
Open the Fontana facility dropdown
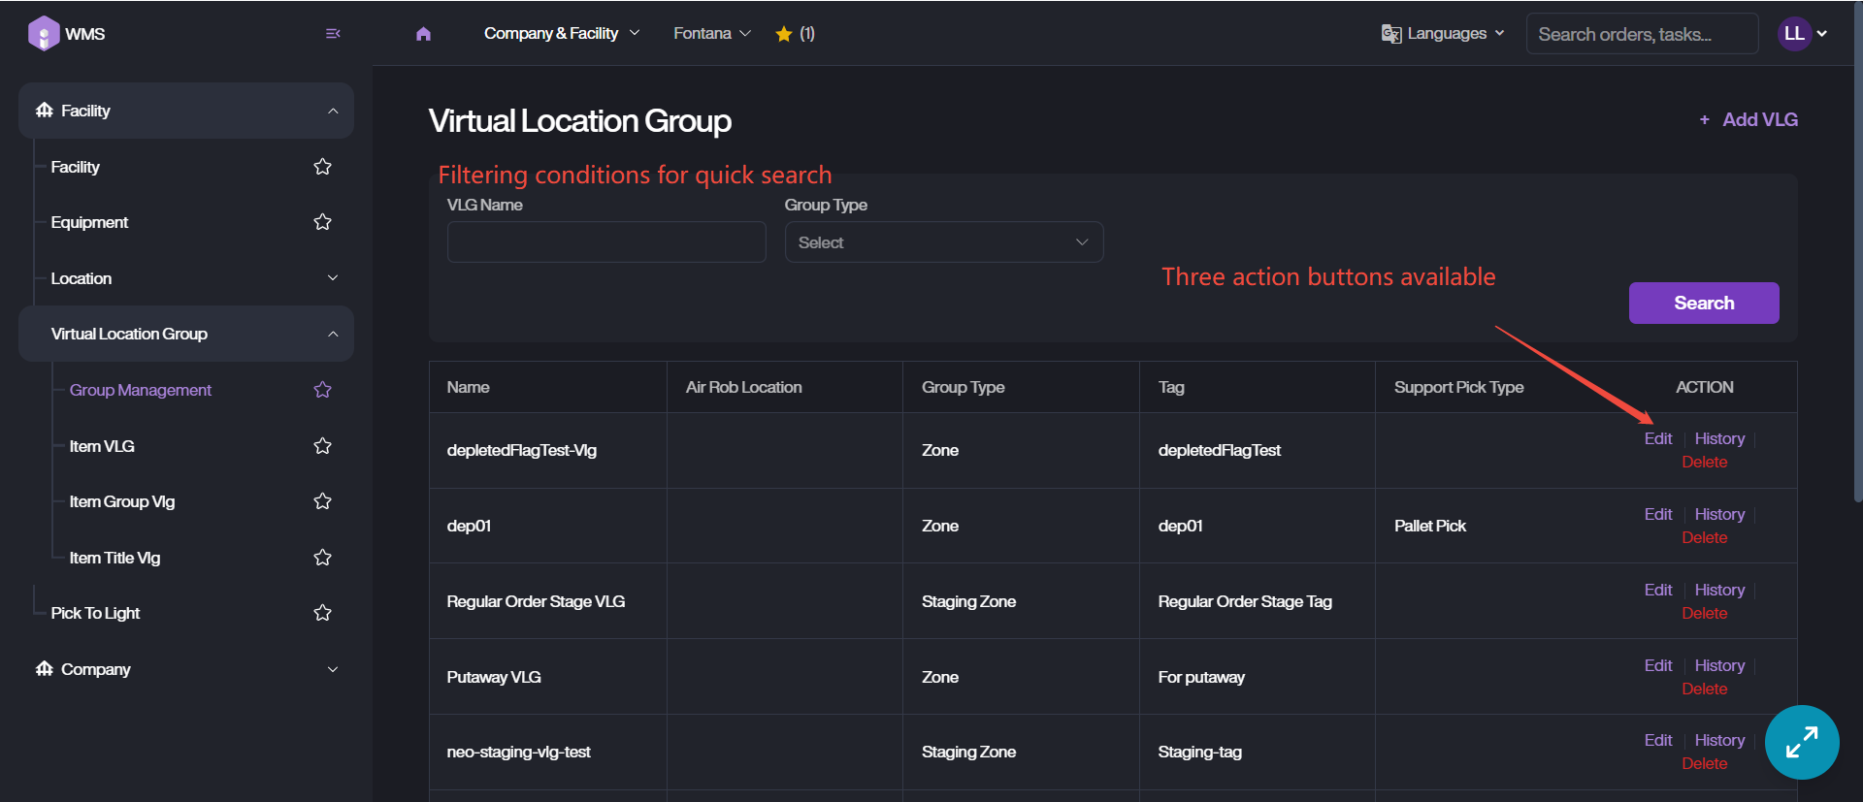click(712, 34)
